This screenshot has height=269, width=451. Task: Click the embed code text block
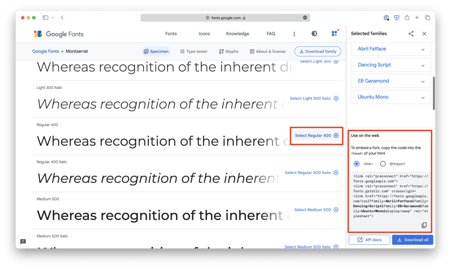click(x=391, y=196)
